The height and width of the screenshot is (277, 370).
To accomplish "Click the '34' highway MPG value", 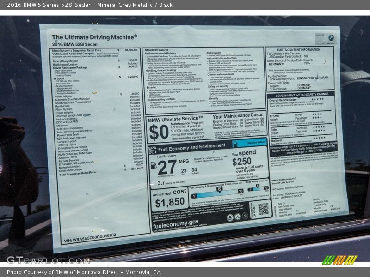I will 194,170.
